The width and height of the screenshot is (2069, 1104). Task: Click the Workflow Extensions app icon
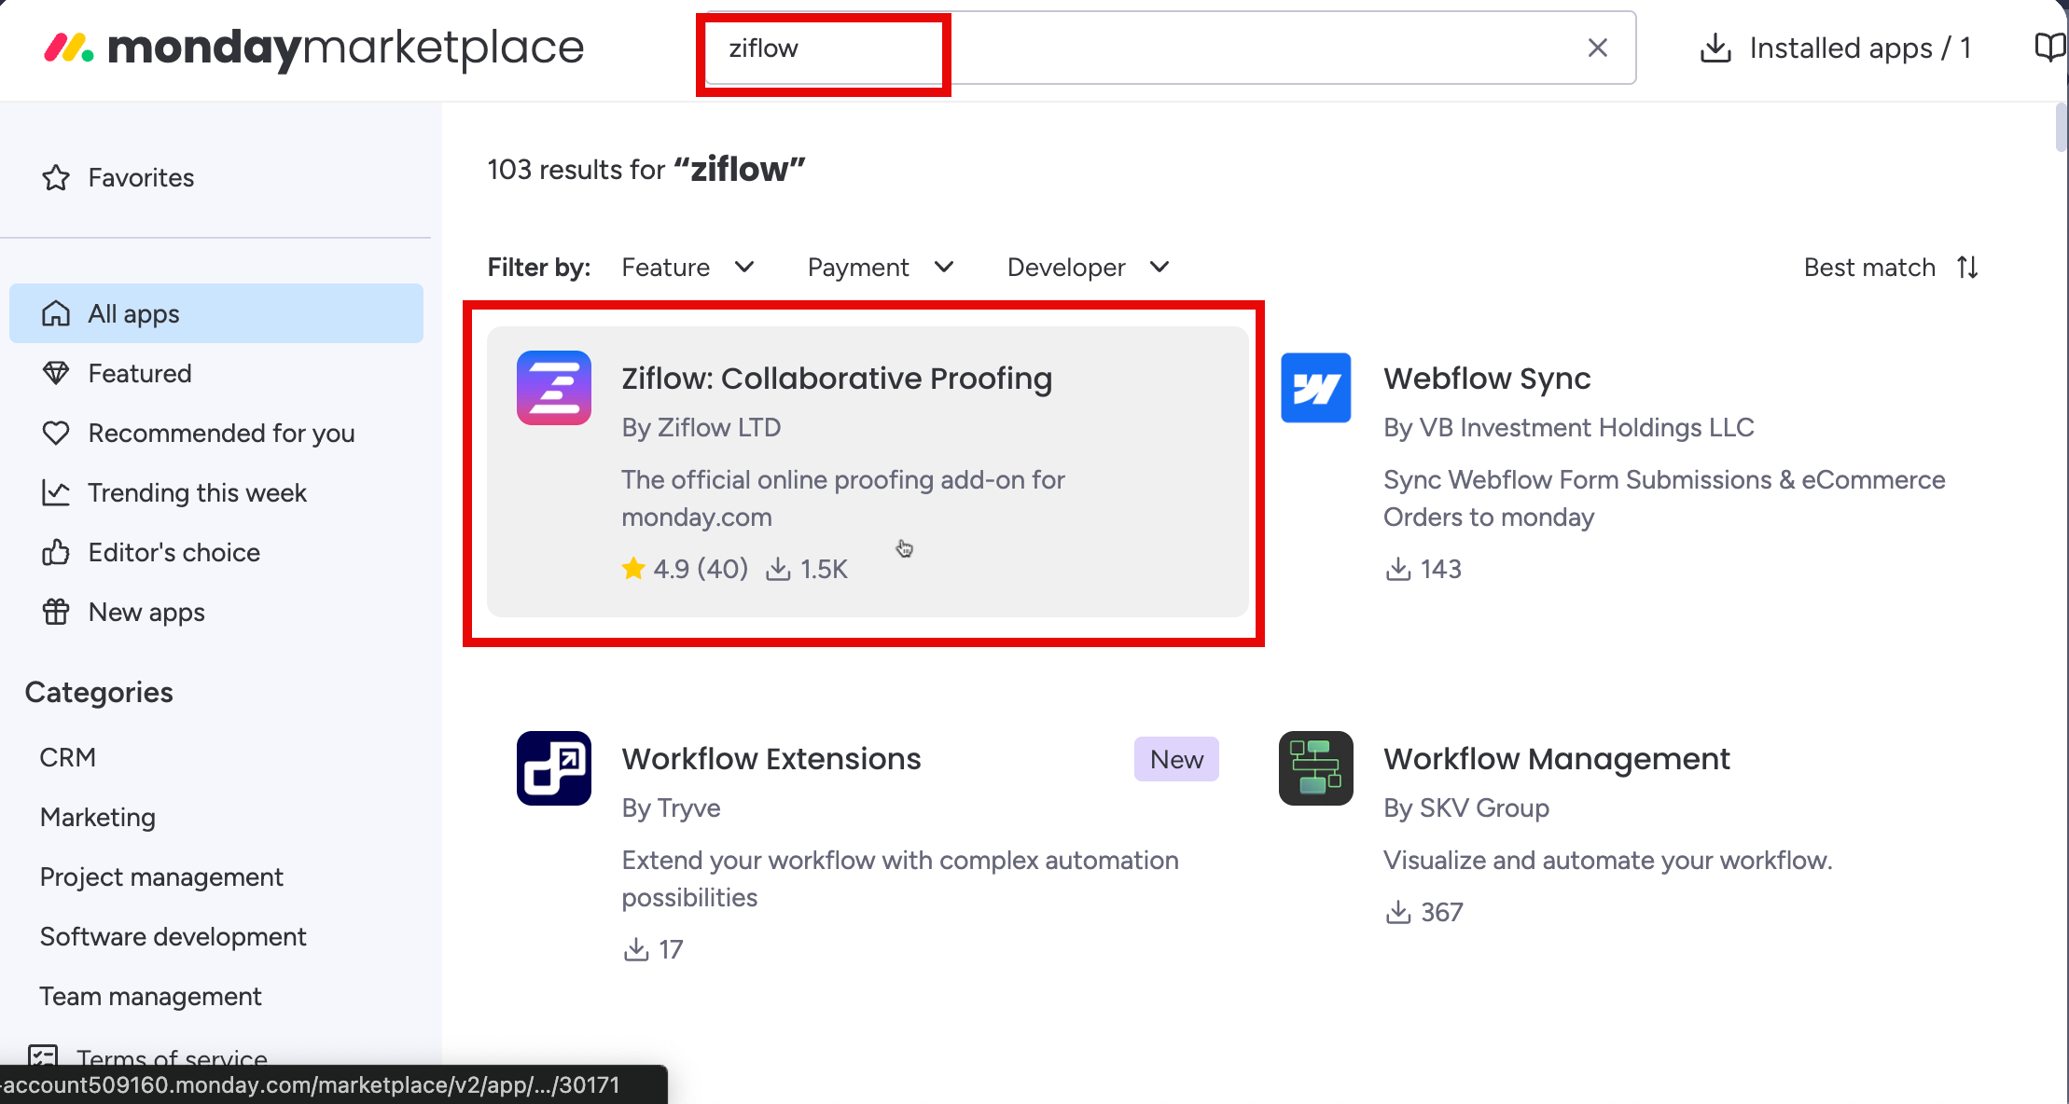coord(554,768)
